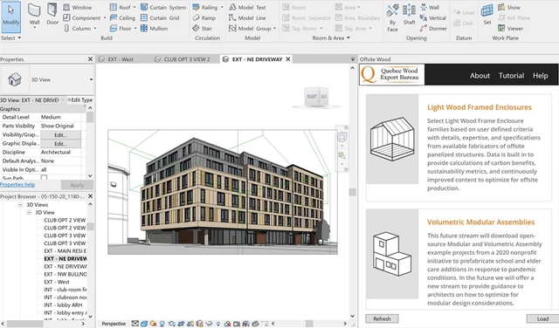Screen dimensions: 559x328
Task: Toggle the Sun Path checkbox
Action: (44, 177)
